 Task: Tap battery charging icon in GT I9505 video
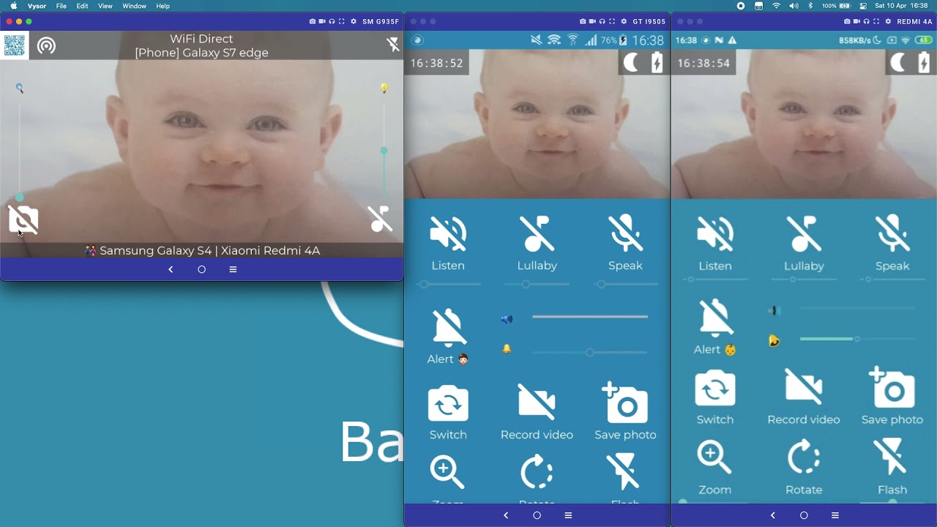pos(657,63)
